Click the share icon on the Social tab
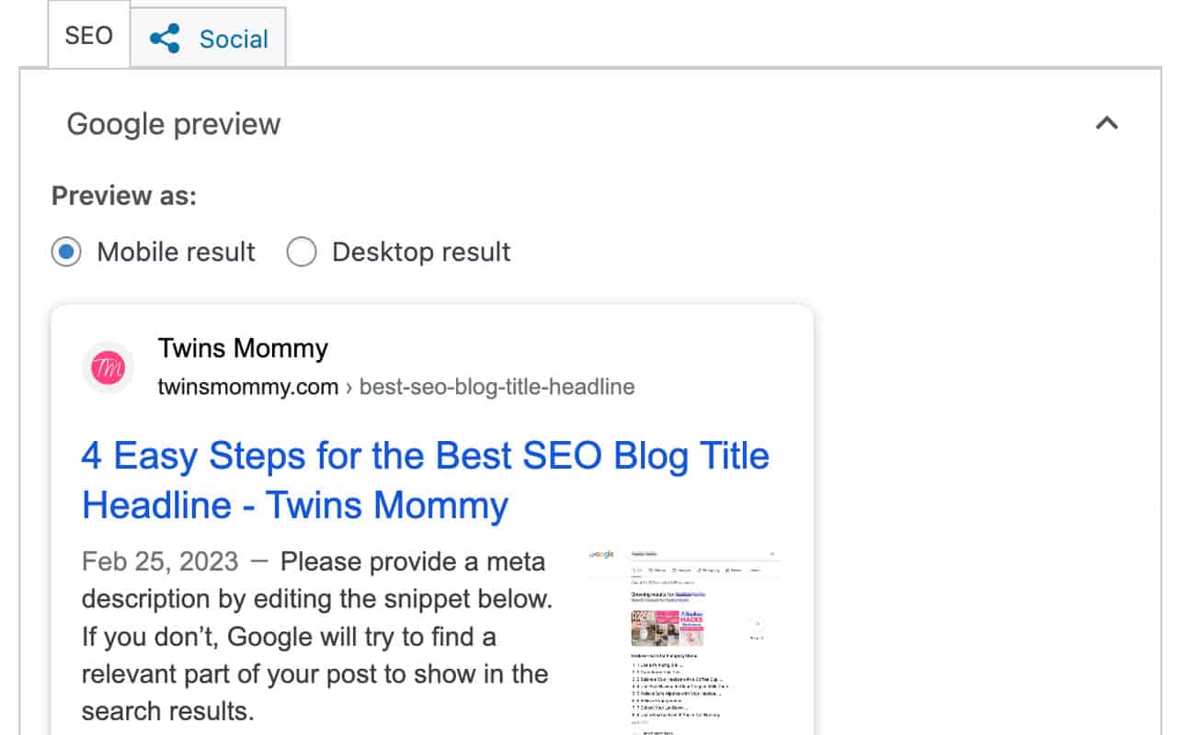Image resolution: width=1177 pixels, height=735 pixels. [166, 37]
